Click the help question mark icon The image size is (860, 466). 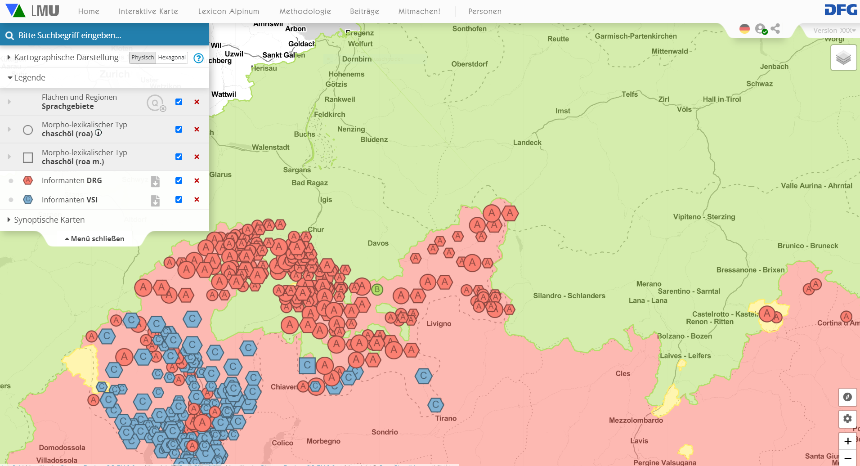pyautogui.click(x=198, y=58)
